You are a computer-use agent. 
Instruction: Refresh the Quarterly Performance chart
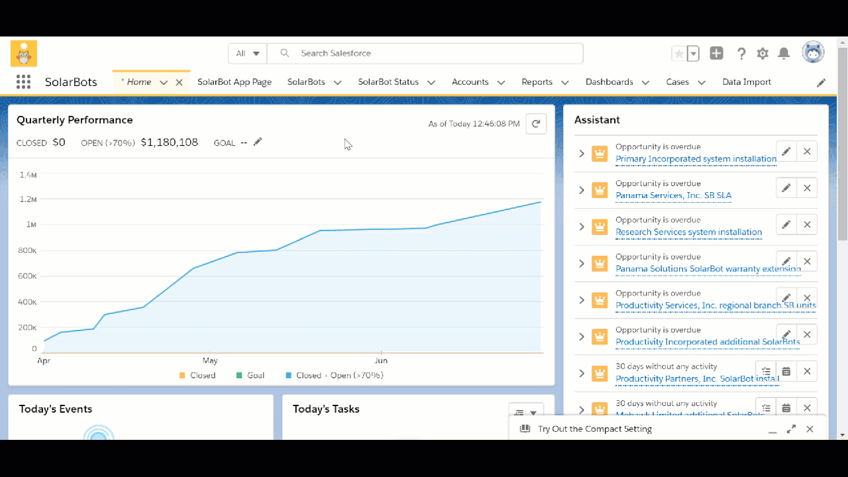click(x=536, y=123)
